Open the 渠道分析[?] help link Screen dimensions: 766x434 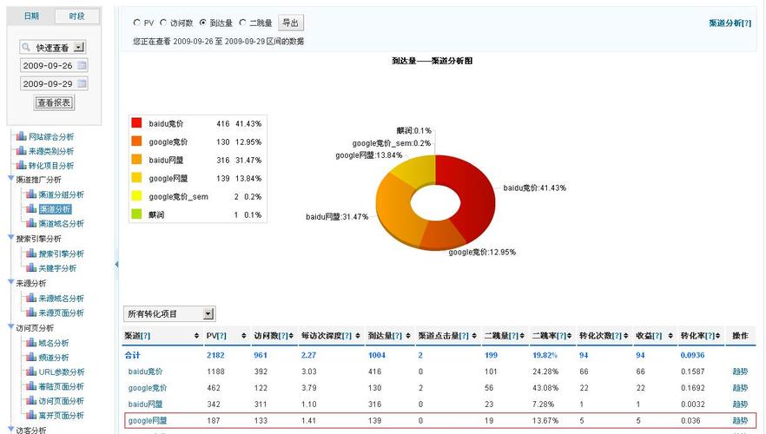pyautogui.click(x=730, y=23)
